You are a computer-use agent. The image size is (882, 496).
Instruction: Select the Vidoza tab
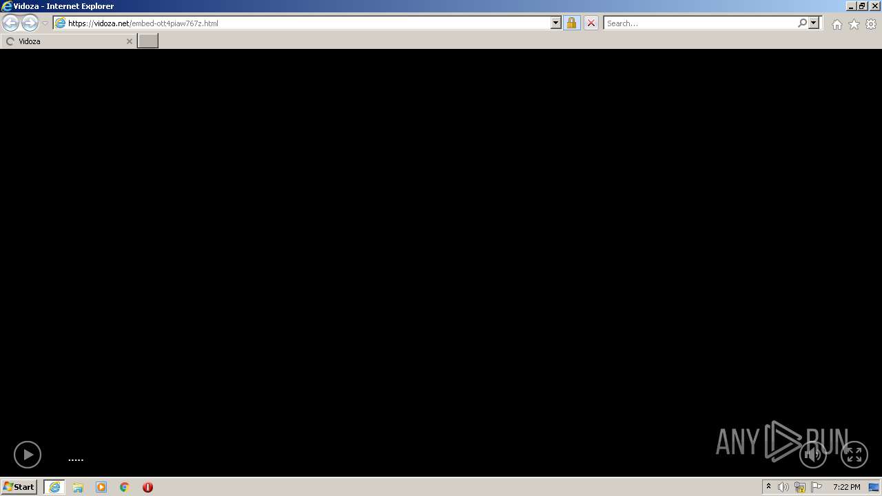68,41
